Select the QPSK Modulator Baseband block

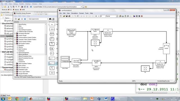[x=95, y=31]
